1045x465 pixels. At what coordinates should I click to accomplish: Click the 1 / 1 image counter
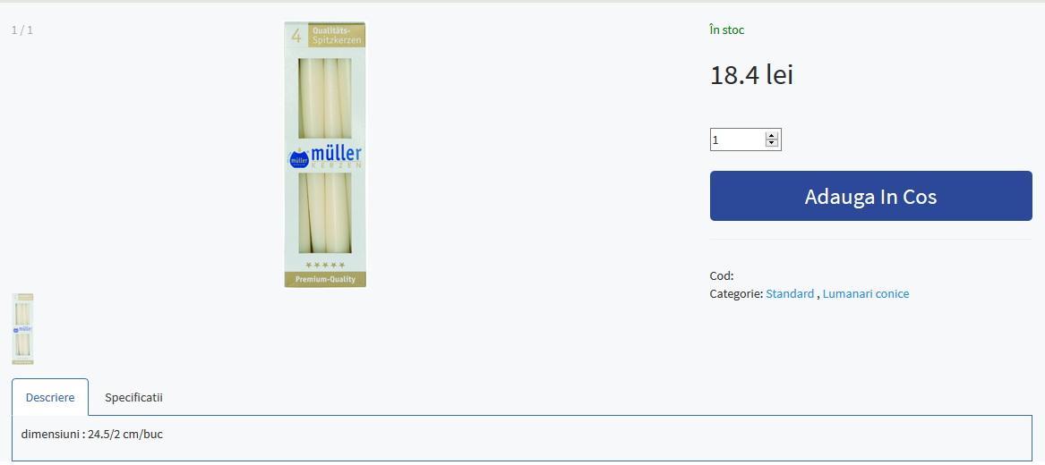pos(22,30)
